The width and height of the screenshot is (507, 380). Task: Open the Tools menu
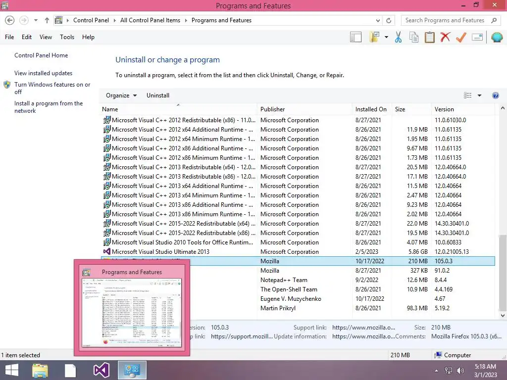[x=67, y=37]
